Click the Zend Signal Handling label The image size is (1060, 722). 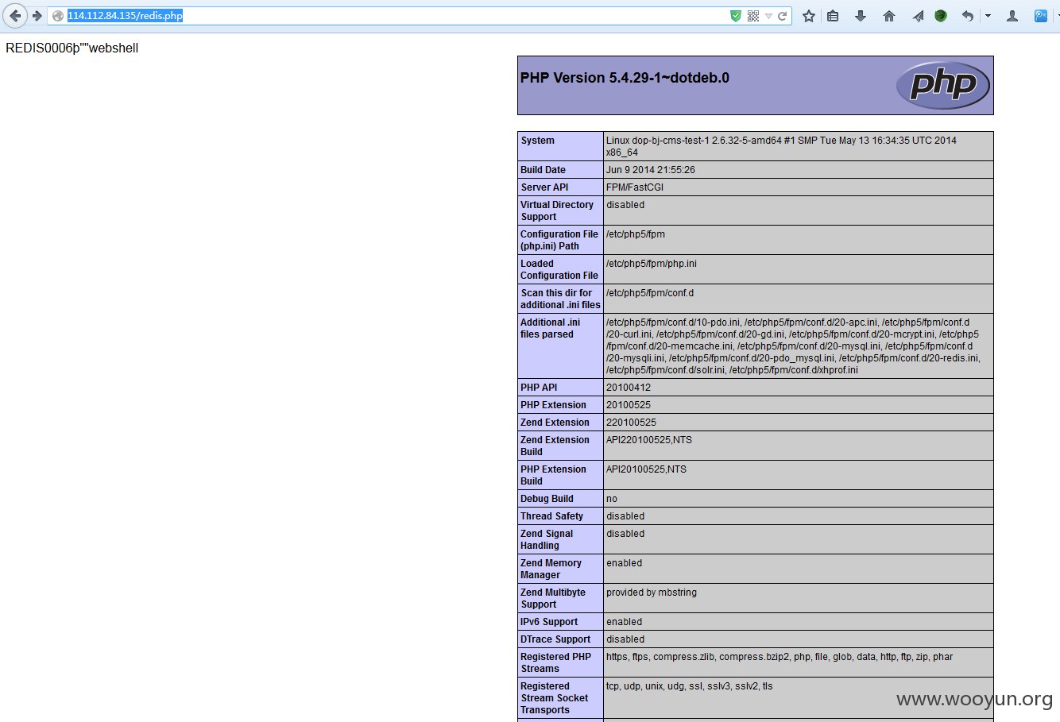coord(546,539)
